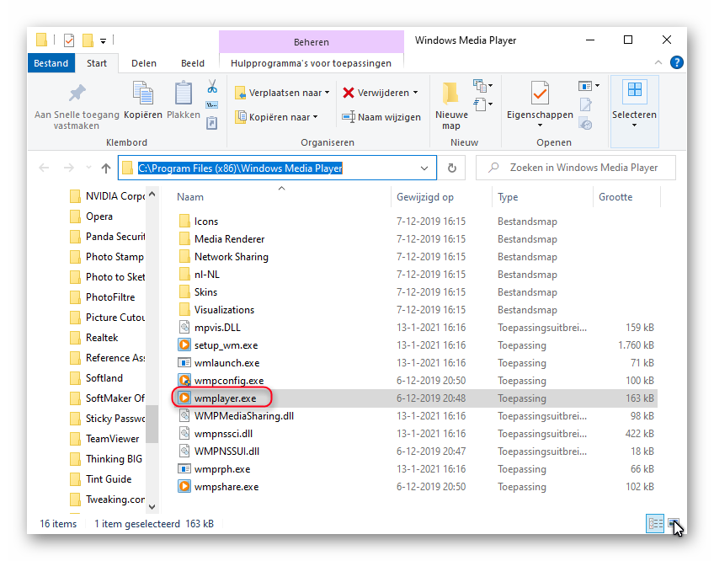Switch to the Delen tab
This screenshot has width=714, height=561.
coord(144,63)
